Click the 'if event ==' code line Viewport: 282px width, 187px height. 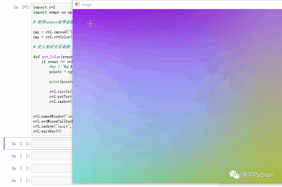click(x=57, y=62)
